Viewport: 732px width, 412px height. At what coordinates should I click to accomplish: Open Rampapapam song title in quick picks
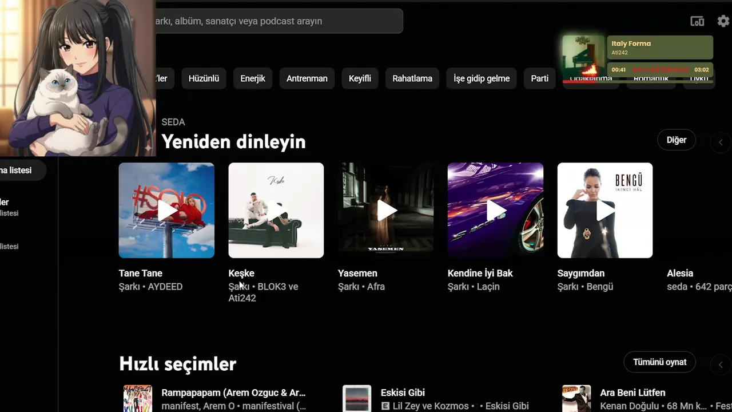(x=233, y=393)
